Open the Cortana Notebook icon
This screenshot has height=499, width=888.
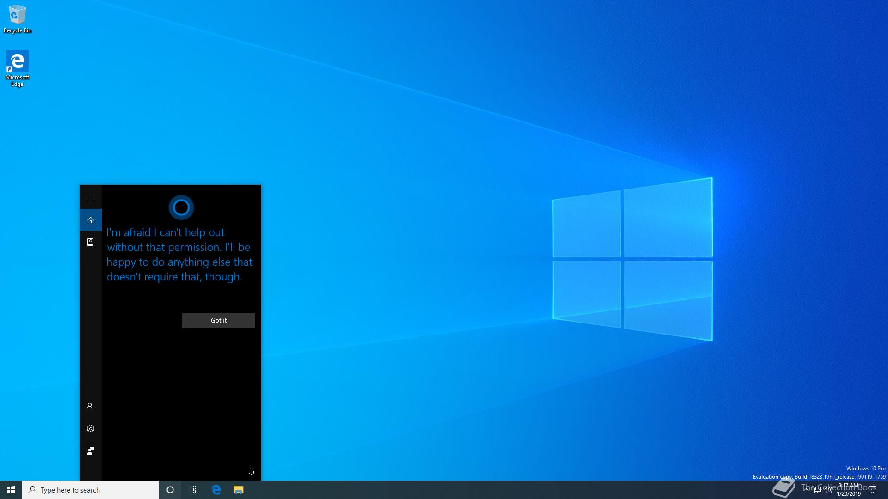(x=91, y=242)
